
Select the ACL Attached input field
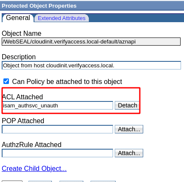point(57,105)
